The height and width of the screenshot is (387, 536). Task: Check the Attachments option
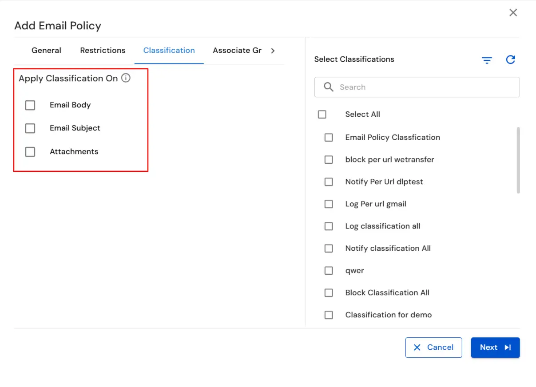tap(30, 152)
